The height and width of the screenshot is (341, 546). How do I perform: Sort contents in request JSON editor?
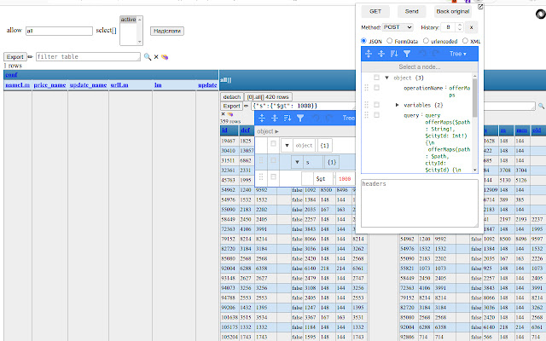(394, 54)
